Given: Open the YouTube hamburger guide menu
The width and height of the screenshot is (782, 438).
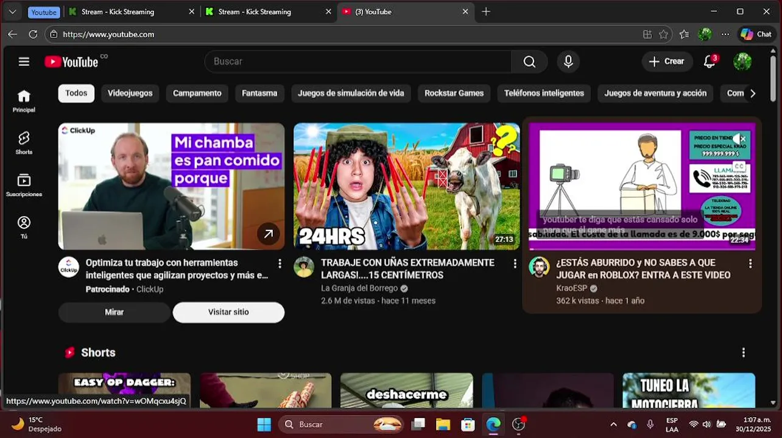Looking at the screenshot, I should (24, 61).
